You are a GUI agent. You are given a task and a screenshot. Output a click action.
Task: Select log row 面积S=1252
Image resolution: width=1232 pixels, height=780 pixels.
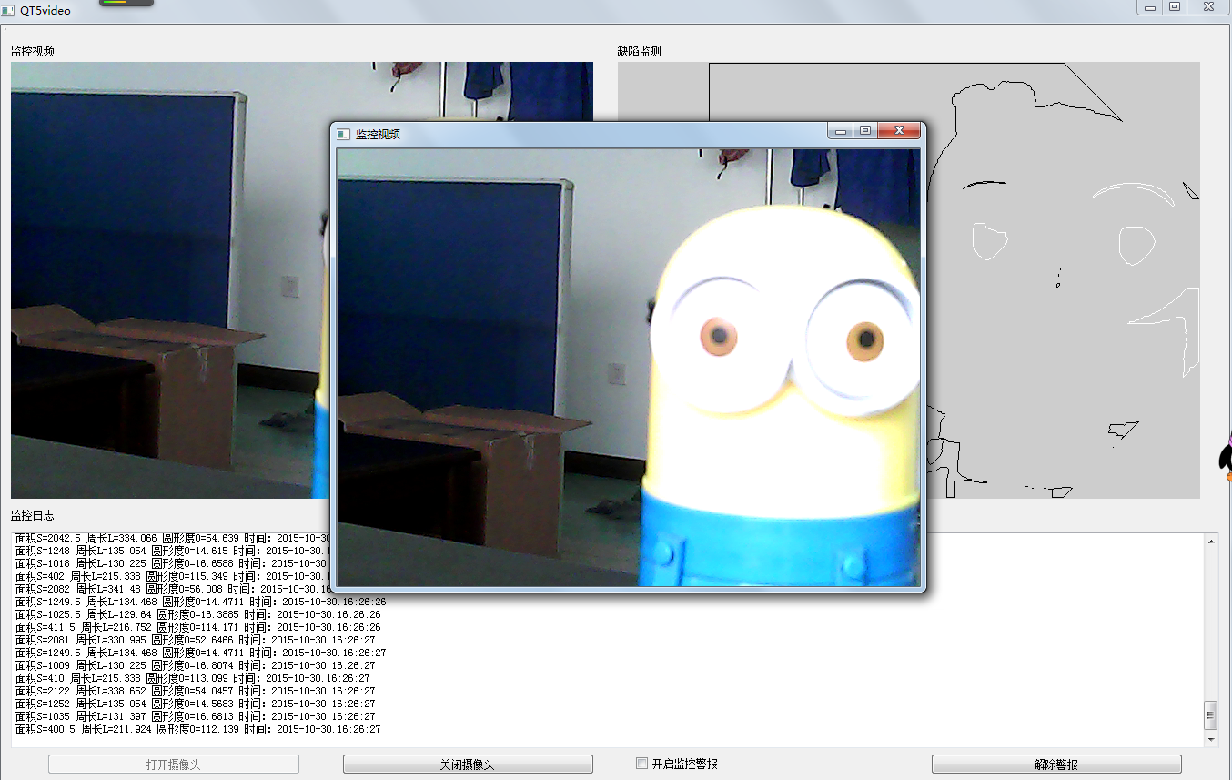pyautogui.click(x=195, y=704)
